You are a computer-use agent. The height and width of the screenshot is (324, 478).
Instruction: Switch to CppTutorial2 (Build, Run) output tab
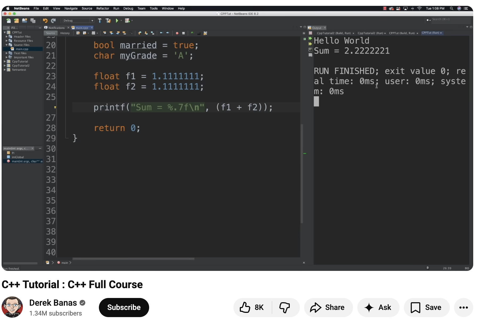click(x=334, y=33)
